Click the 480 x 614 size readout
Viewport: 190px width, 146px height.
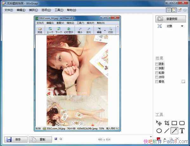coord(104,139)
